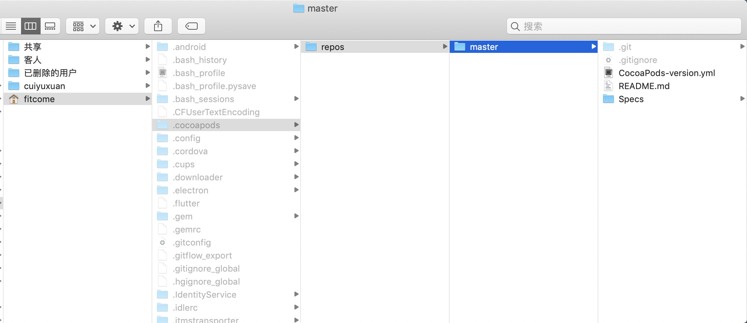Viewport: 747px width, 323px height.
Task: Click the search field
Action: tap(624, 26)
